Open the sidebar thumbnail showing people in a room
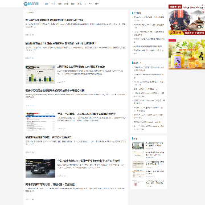 coord(138,146)
